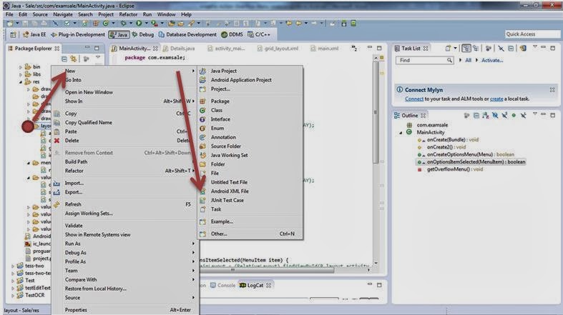
Task: Click the Refresh icon in context menu
Action: (x=57, y=204)
